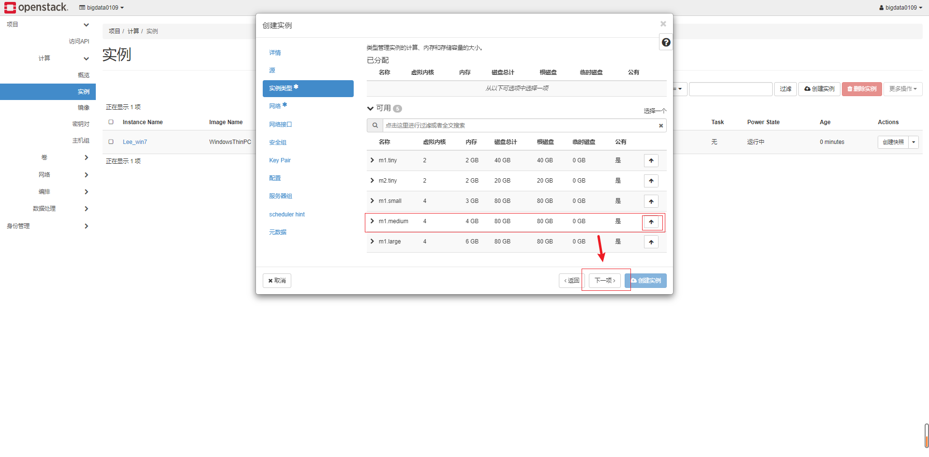Open the bigdata0109 project dropdown
929x457 pixels.
(102, 8)
